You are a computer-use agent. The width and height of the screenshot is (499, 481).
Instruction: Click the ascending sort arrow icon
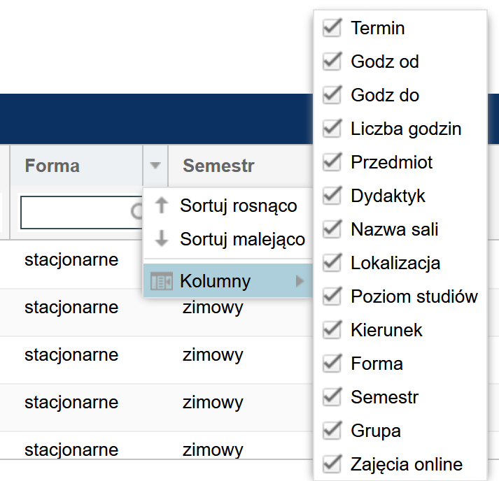pyautogui.click(x=162, y=206)
